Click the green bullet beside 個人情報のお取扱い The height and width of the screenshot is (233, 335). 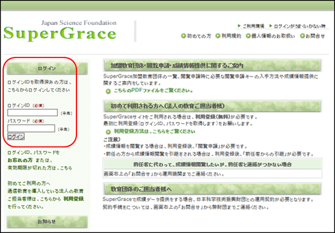click(248, 36)
